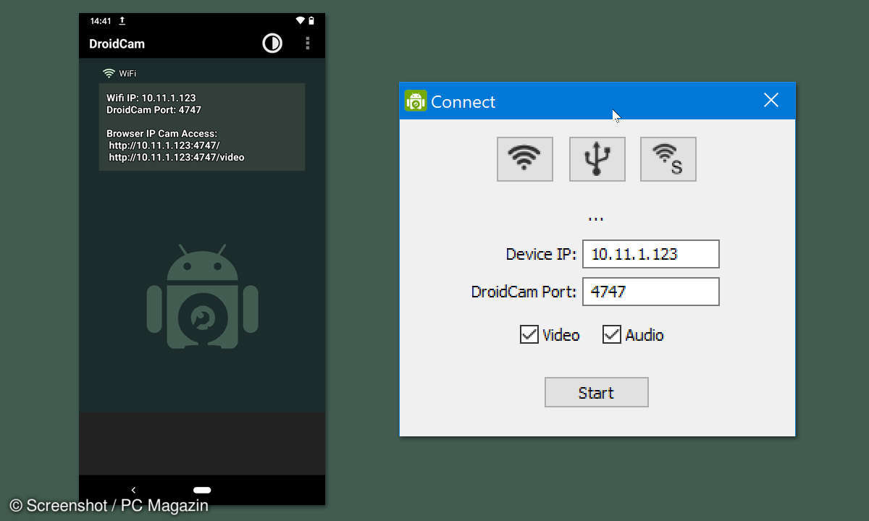Select USB connection mode button
The image size is (869, 521).
(597, 159)
